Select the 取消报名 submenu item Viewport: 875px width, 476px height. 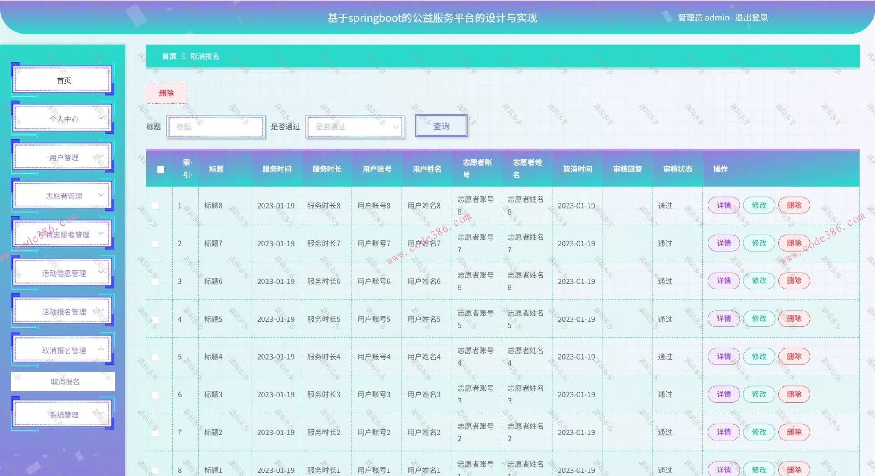click(62, 381)
